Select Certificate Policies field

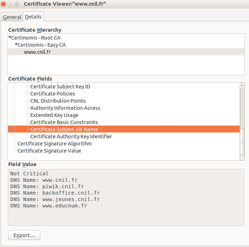53,94
